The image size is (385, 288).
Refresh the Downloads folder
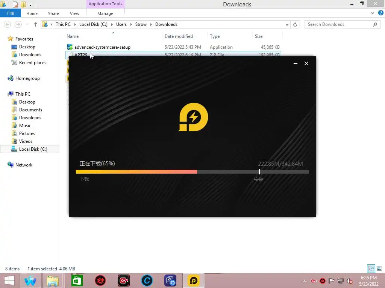(295, 24)
